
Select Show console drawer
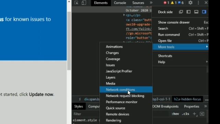coord(180,22)
